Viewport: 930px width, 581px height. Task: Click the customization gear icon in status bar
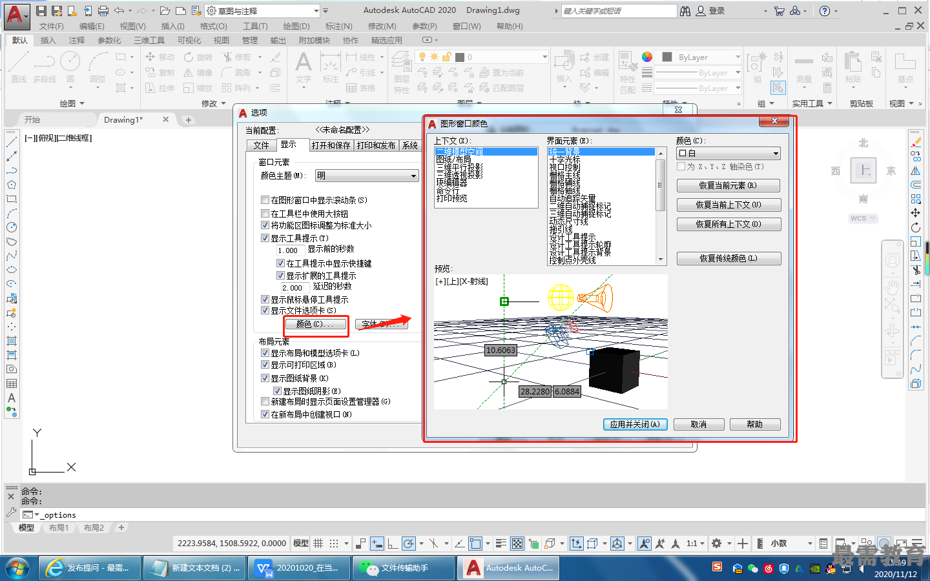(x=716, y=544)
